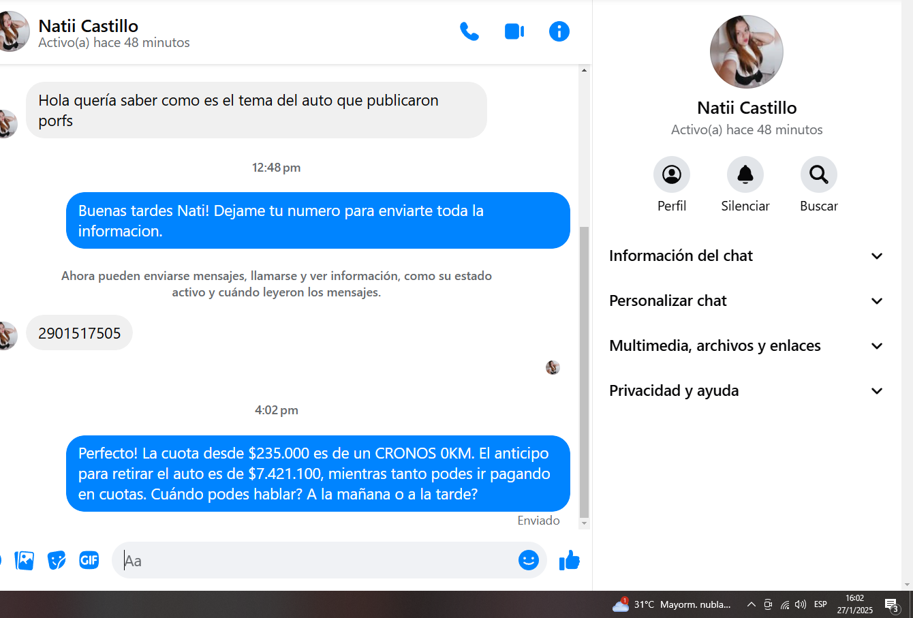Send a thumbs-up like
Screen dimensions: 913x618
pos(569,560)
